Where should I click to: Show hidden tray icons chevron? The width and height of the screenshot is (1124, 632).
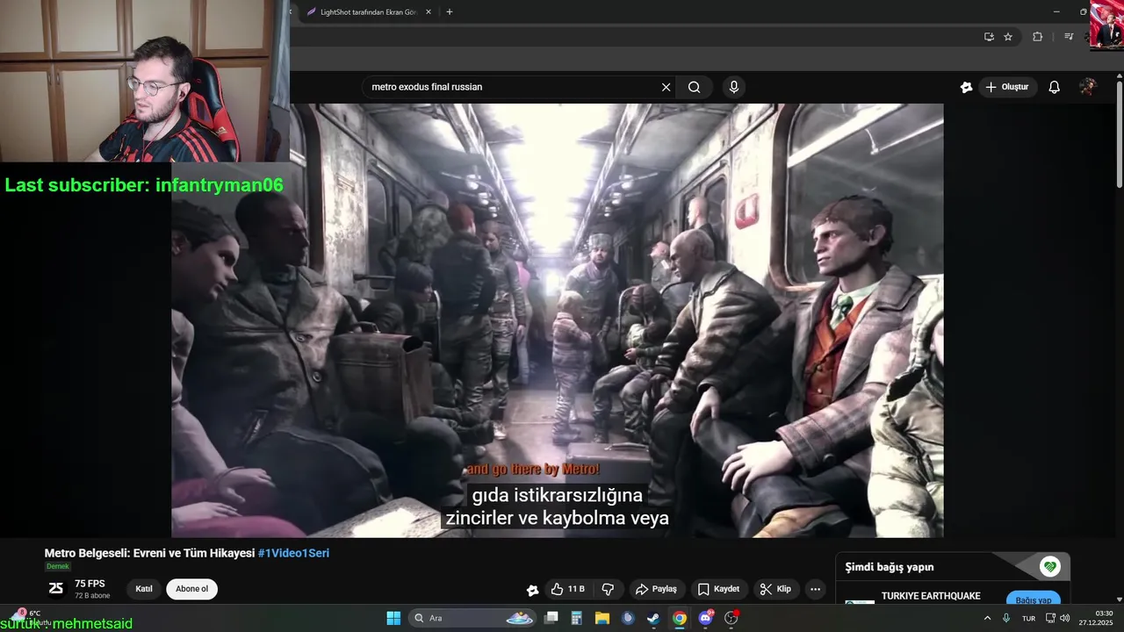click(987, 618)
